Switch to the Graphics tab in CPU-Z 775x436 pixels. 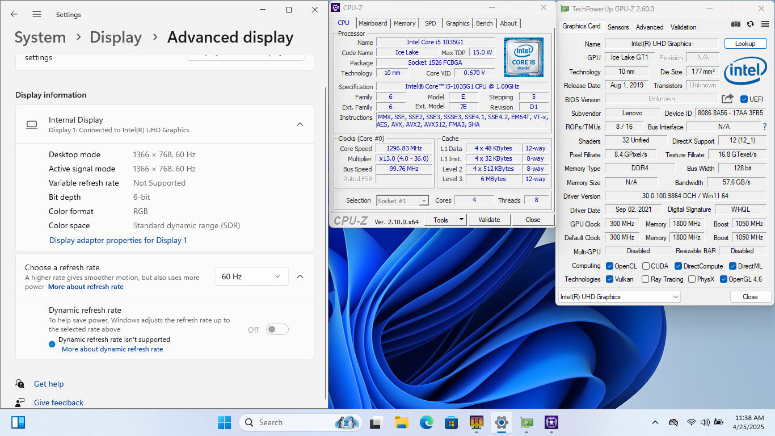[458, 23]
